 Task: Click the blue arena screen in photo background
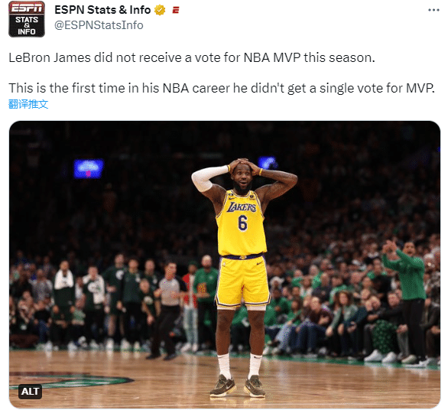(x=89, y=168)
